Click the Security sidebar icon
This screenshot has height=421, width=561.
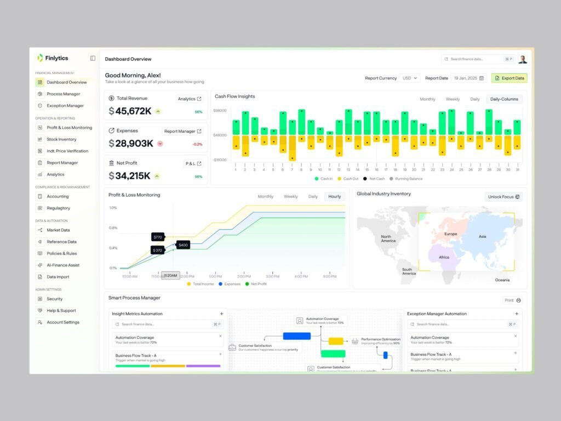click(x=39, y=299)
